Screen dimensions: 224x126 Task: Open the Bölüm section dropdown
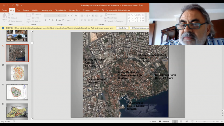37,21
